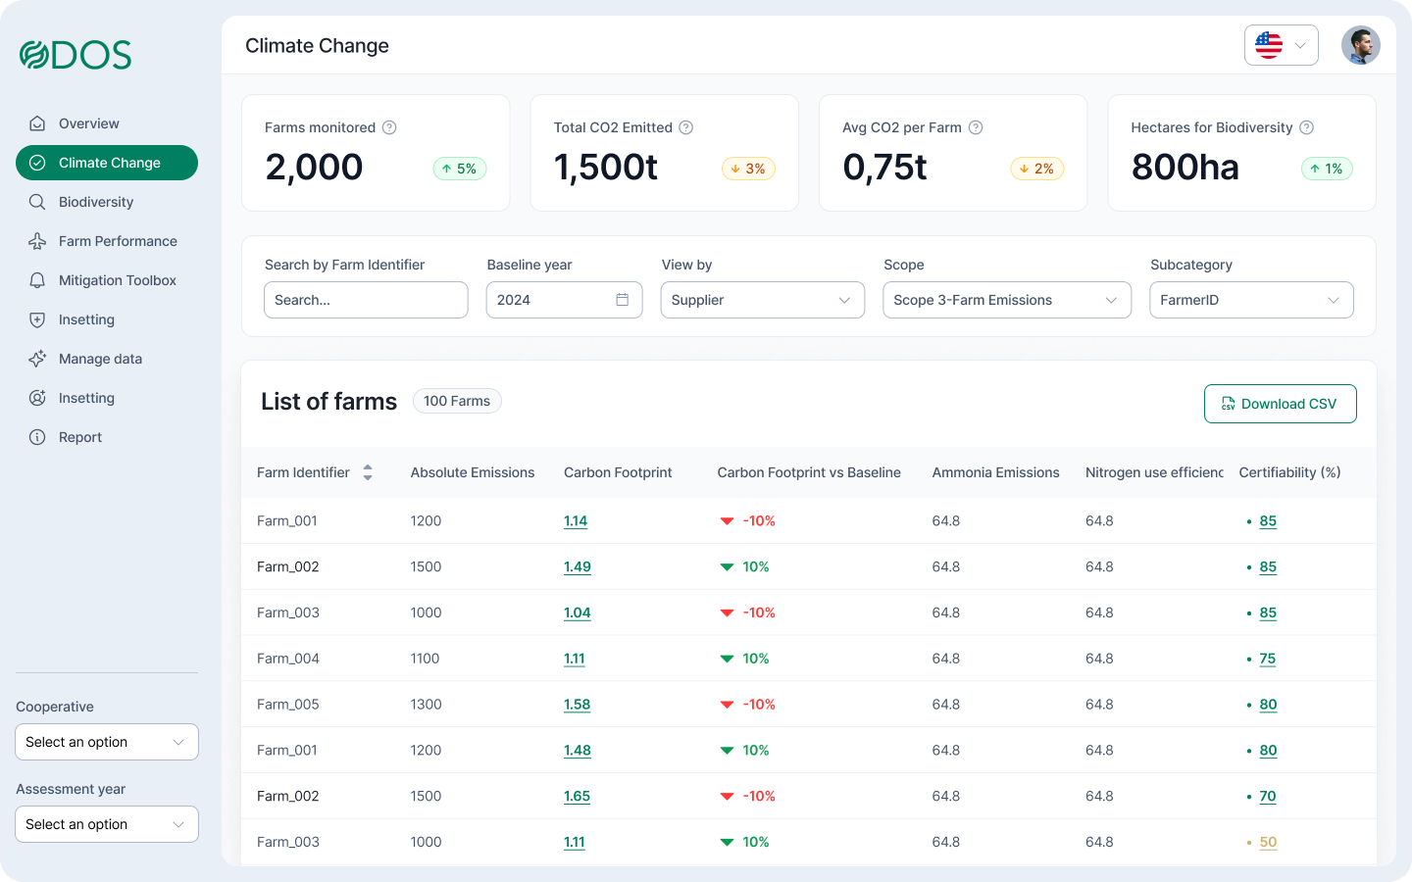Click the calendar icon in Baseline year

pos(622,300)
